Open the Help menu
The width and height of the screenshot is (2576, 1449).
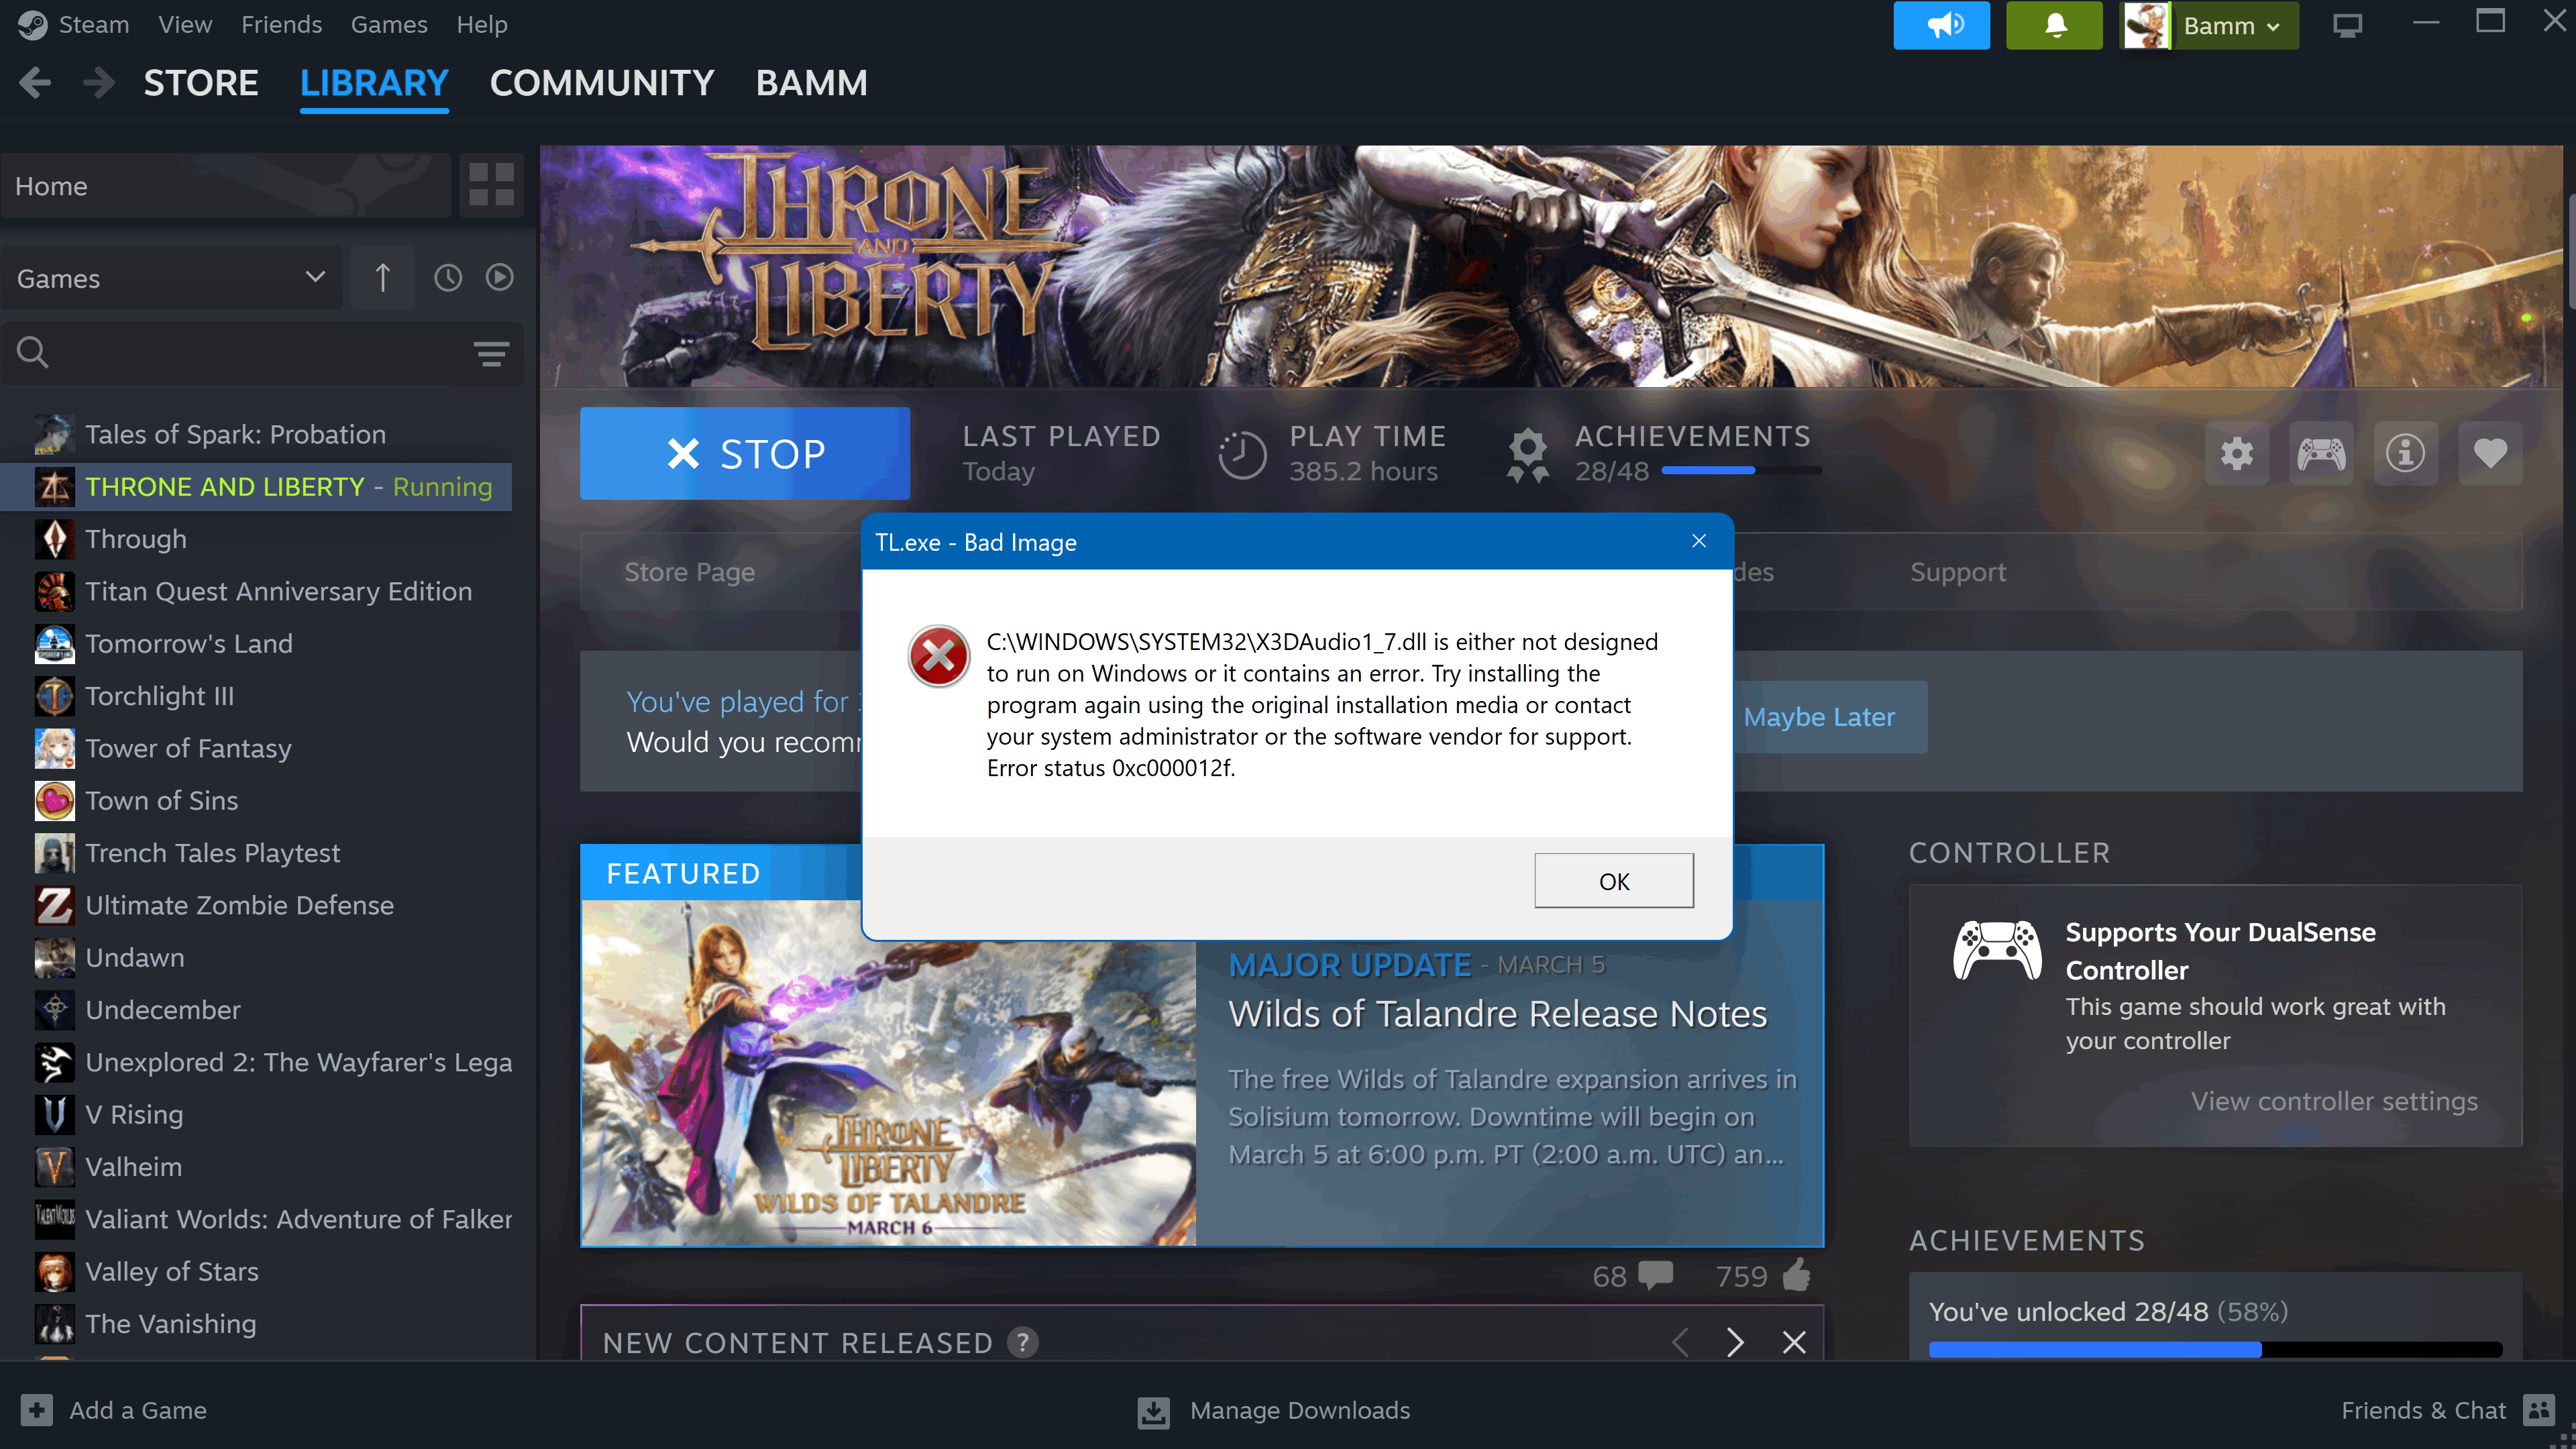pyautogui.click(x=482, y=25)
